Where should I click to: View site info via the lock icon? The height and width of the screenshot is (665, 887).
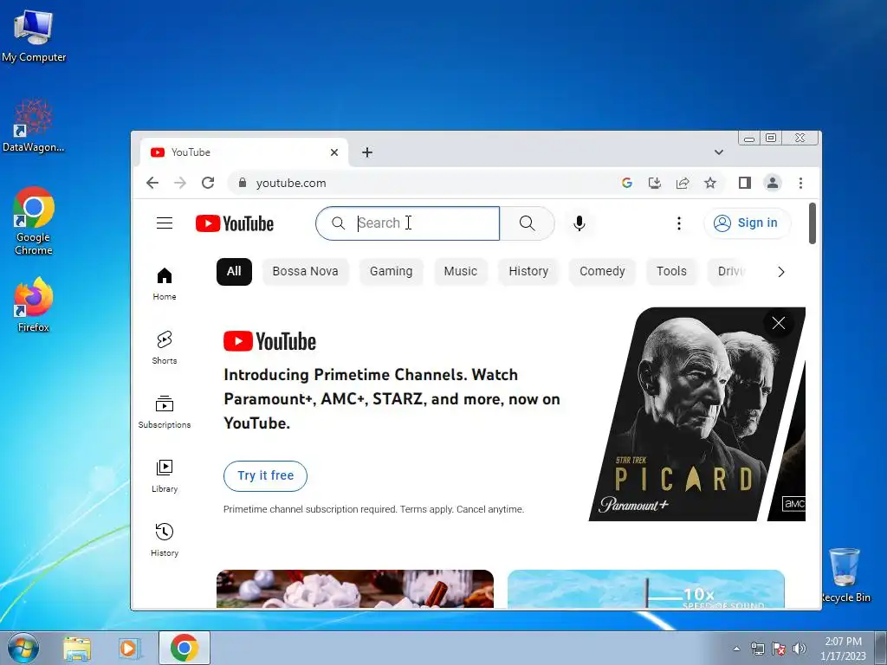coord(243,183)
